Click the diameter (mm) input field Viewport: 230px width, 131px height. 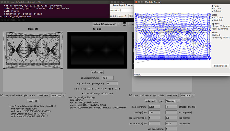pyautogui.click(x=154, y=107)
